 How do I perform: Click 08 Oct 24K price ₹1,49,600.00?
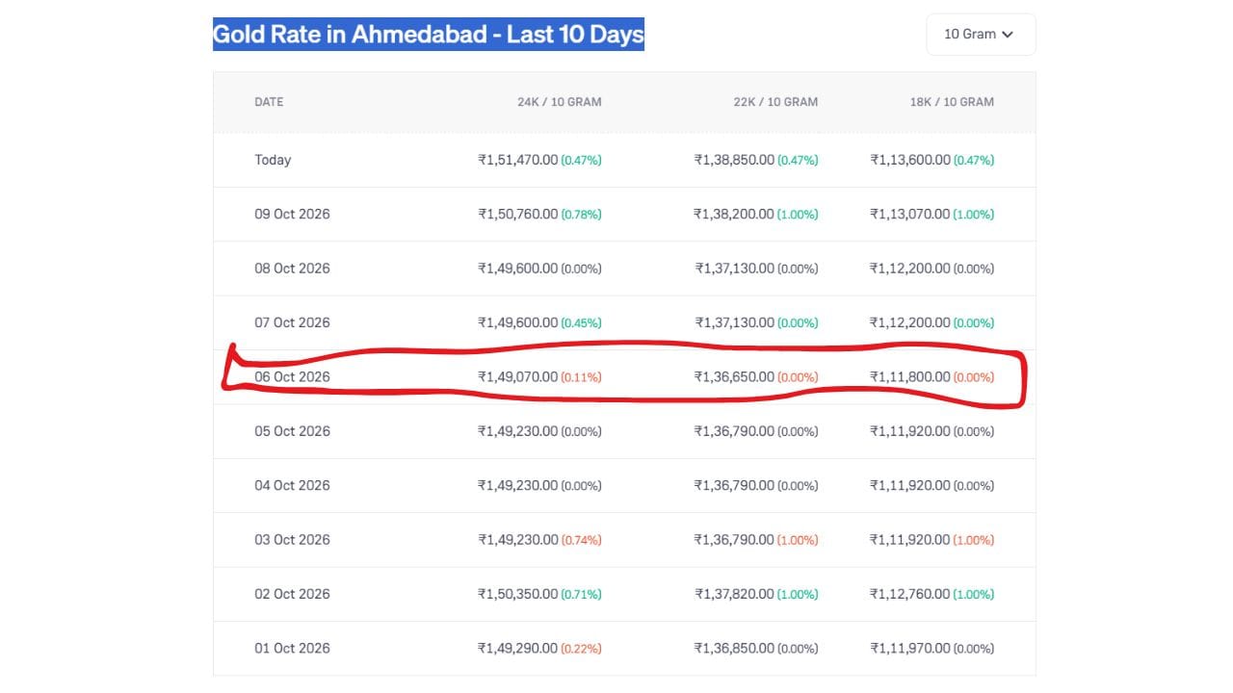517,269
